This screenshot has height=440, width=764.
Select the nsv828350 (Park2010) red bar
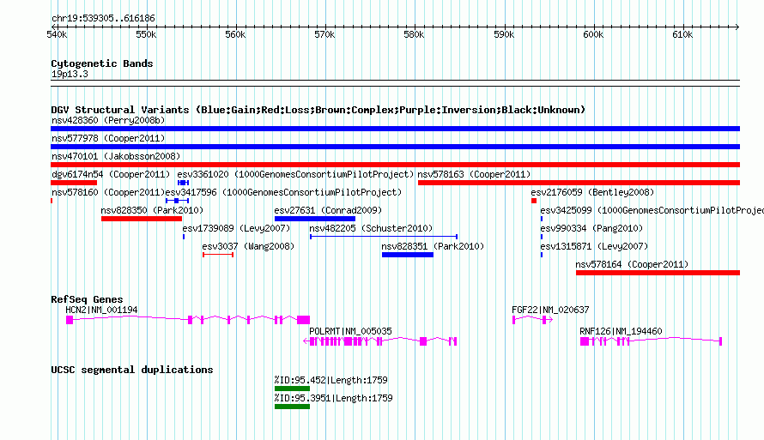[x=142, y=219]
